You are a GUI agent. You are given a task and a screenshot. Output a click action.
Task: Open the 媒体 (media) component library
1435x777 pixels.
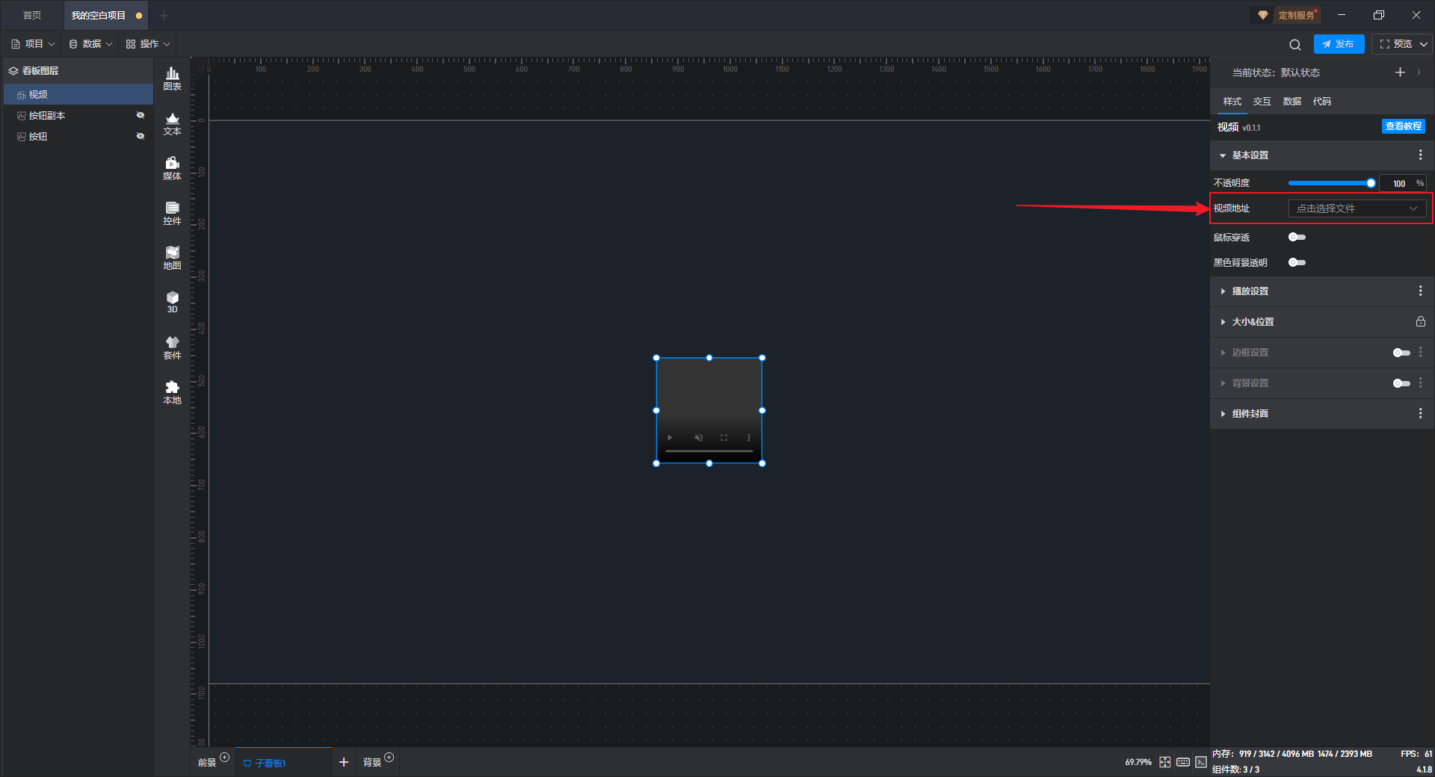(x=172, y=168)
